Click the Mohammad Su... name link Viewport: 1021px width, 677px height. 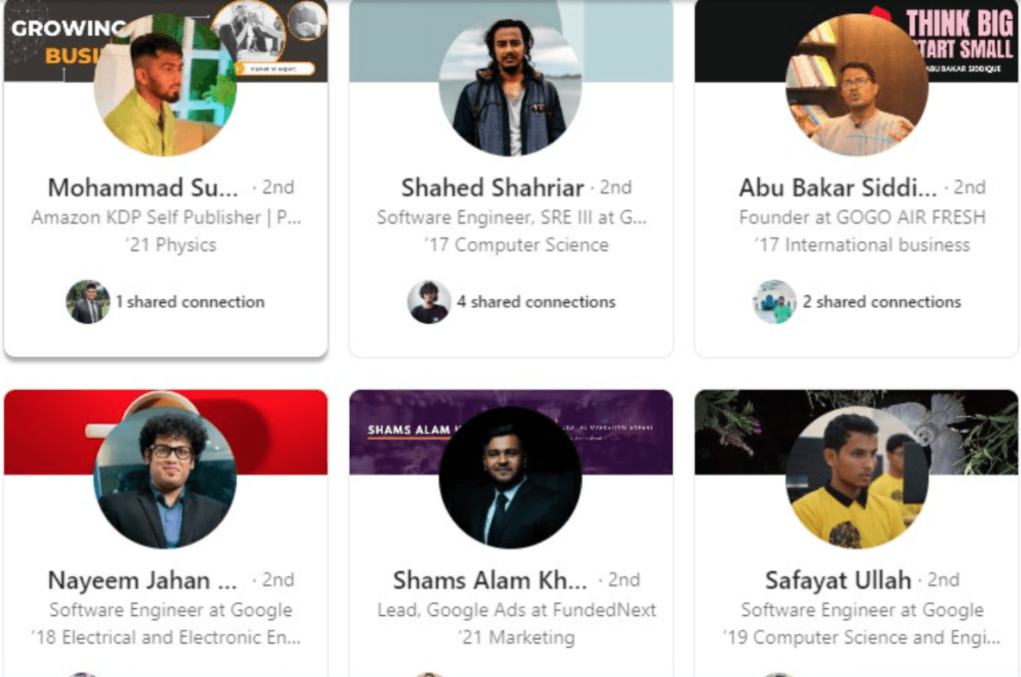point(144,187)
